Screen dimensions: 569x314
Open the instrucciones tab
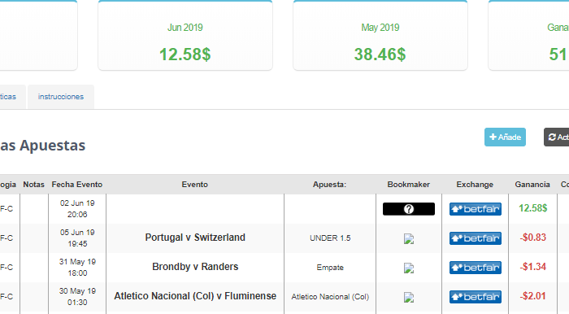click(x=61, y=97)
